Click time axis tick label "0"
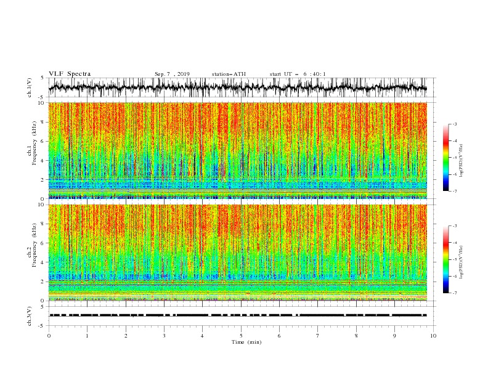The height and width of the screenshot is (377, 488). click(x=49, y=336)
